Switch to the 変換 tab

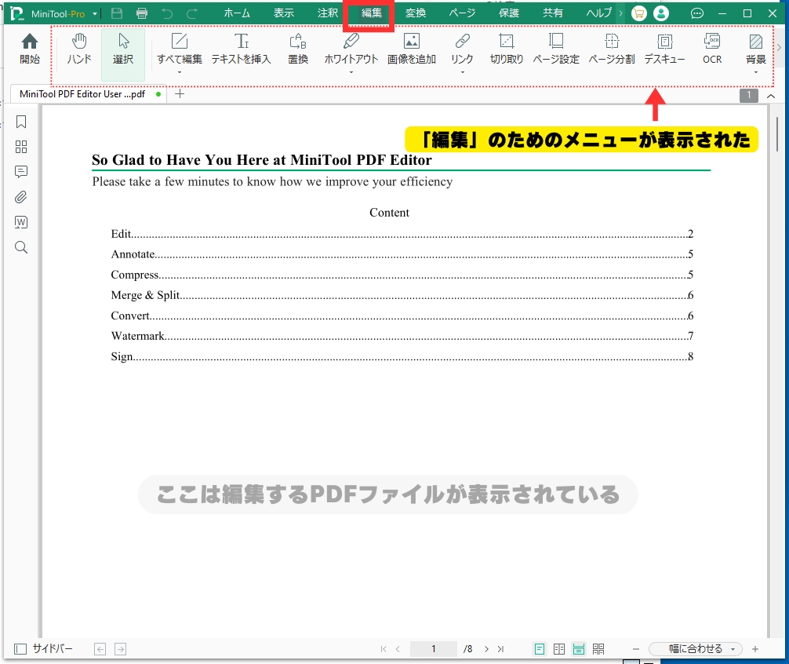(416, 13)
